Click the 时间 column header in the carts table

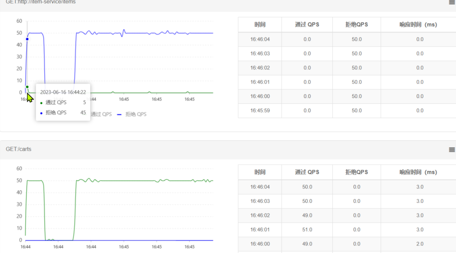pyautogui.click(x=259, y=172)
